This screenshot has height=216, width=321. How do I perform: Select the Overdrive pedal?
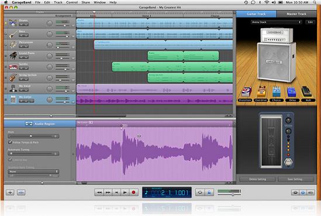click(261, 91)
